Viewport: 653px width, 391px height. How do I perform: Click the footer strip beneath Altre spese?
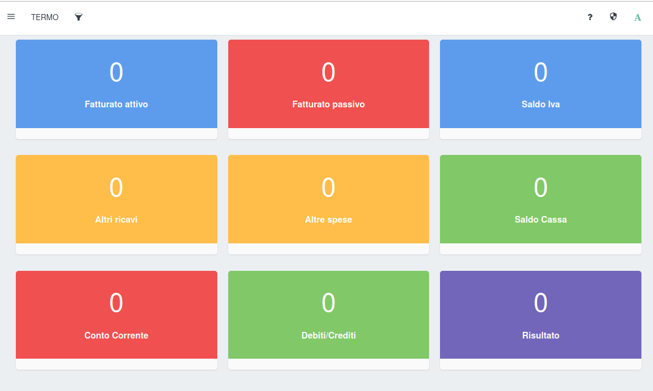(328, 249)
